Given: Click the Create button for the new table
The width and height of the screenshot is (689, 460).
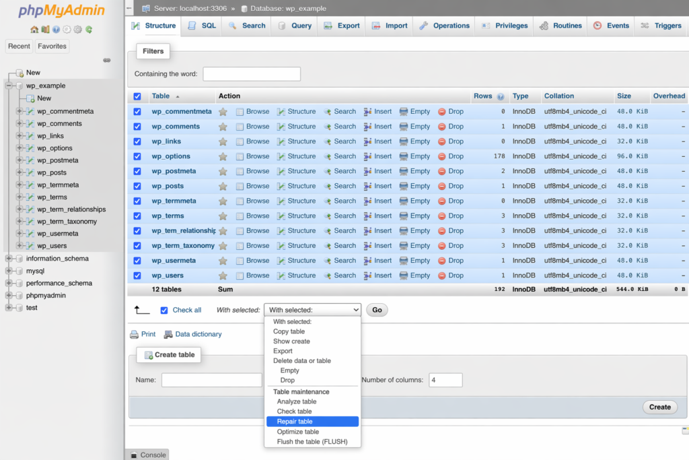Looking at the screenshot, I should (659, 407).
